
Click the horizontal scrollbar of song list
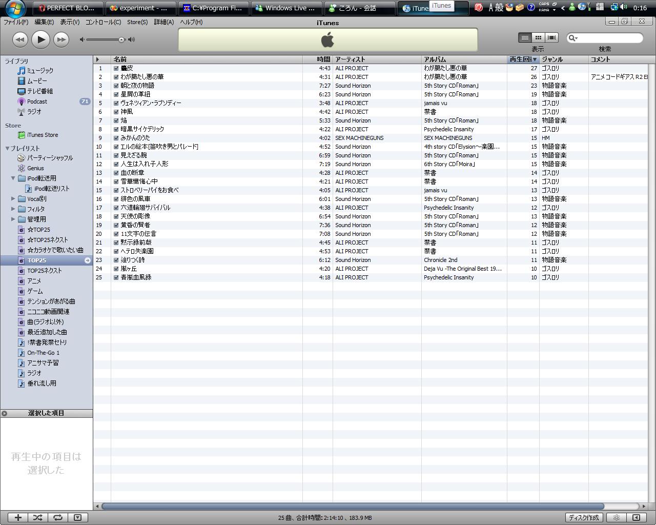[353, 506]
